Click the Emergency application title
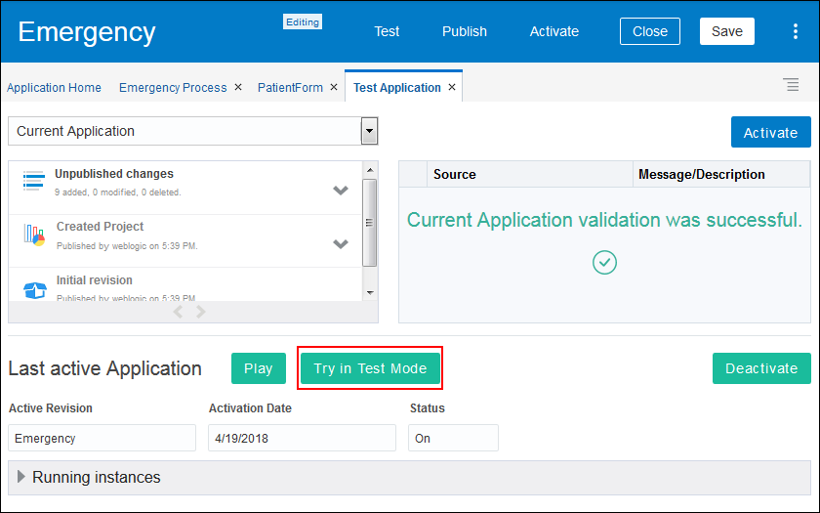The height and width of the screenshot is (513, 820). (87, 32)
